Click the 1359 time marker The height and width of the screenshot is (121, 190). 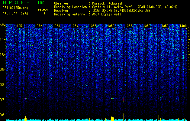[x=165, y=26]
